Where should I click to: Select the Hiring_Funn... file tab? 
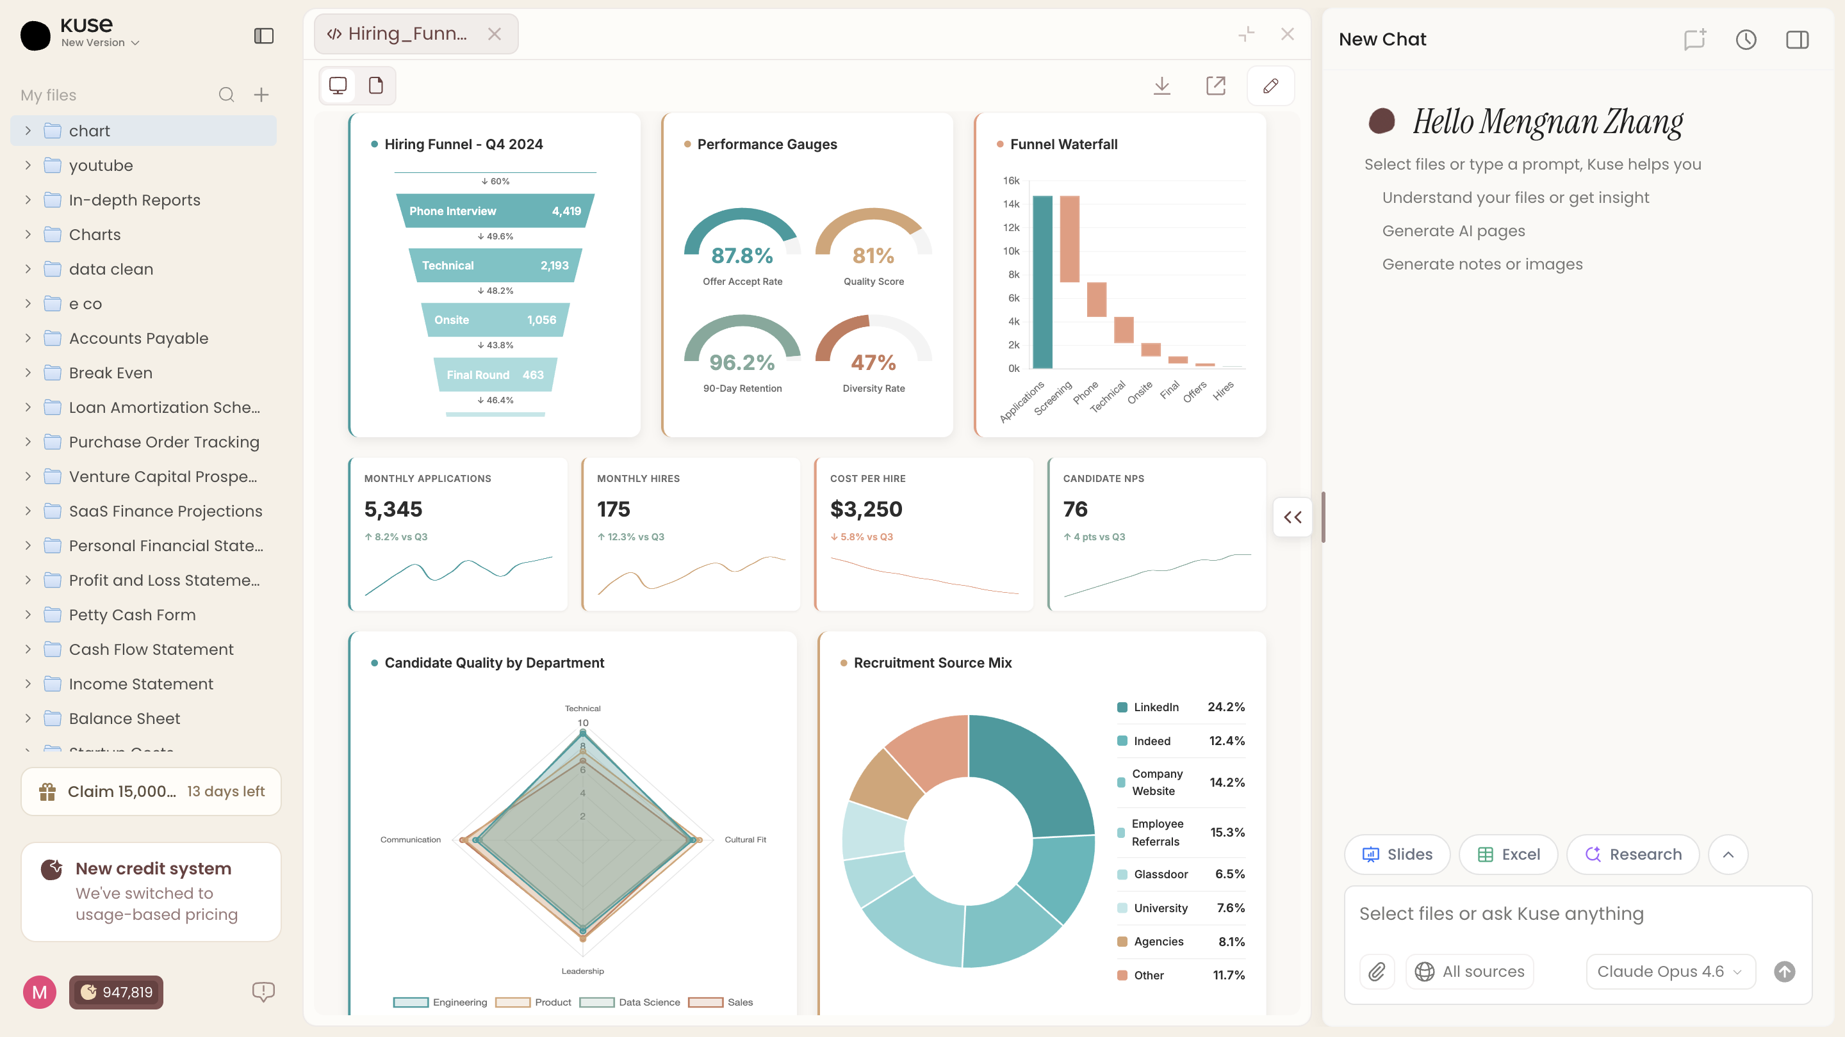point(406,34)
